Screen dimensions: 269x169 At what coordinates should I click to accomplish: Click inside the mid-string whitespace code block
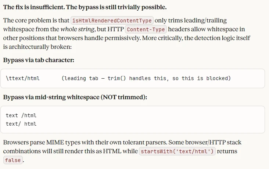coord(133,120)
